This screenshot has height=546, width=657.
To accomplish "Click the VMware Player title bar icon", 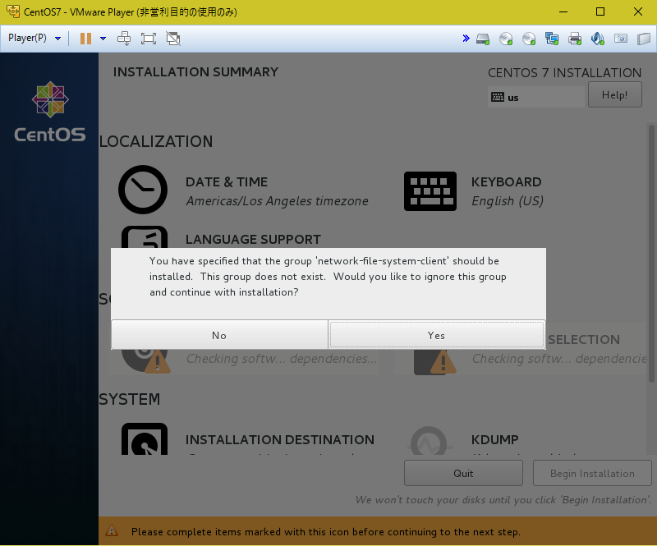I will [13, 11].
